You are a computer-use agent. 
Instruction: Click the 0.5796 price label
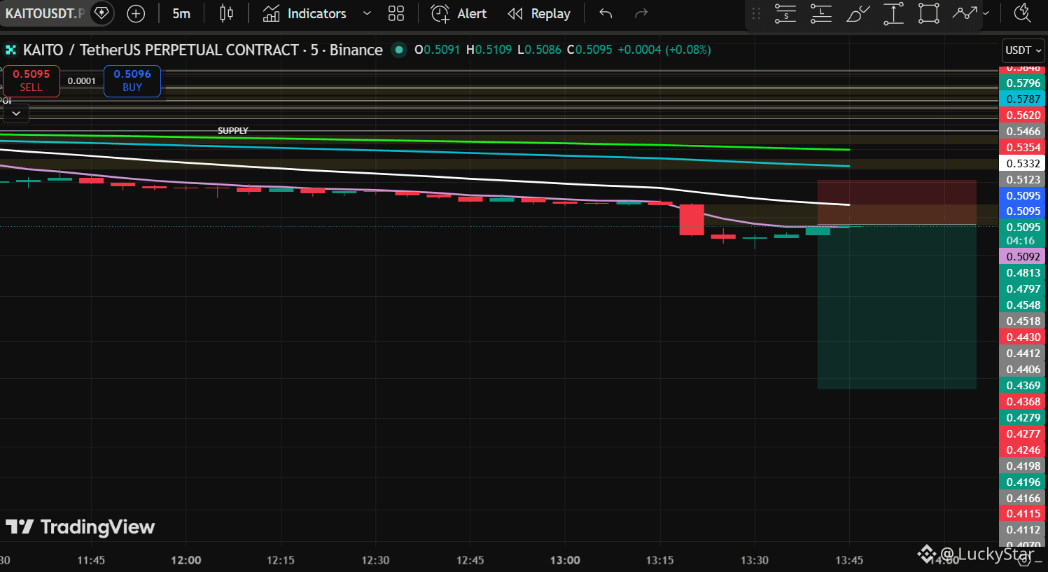point(1023,83)
